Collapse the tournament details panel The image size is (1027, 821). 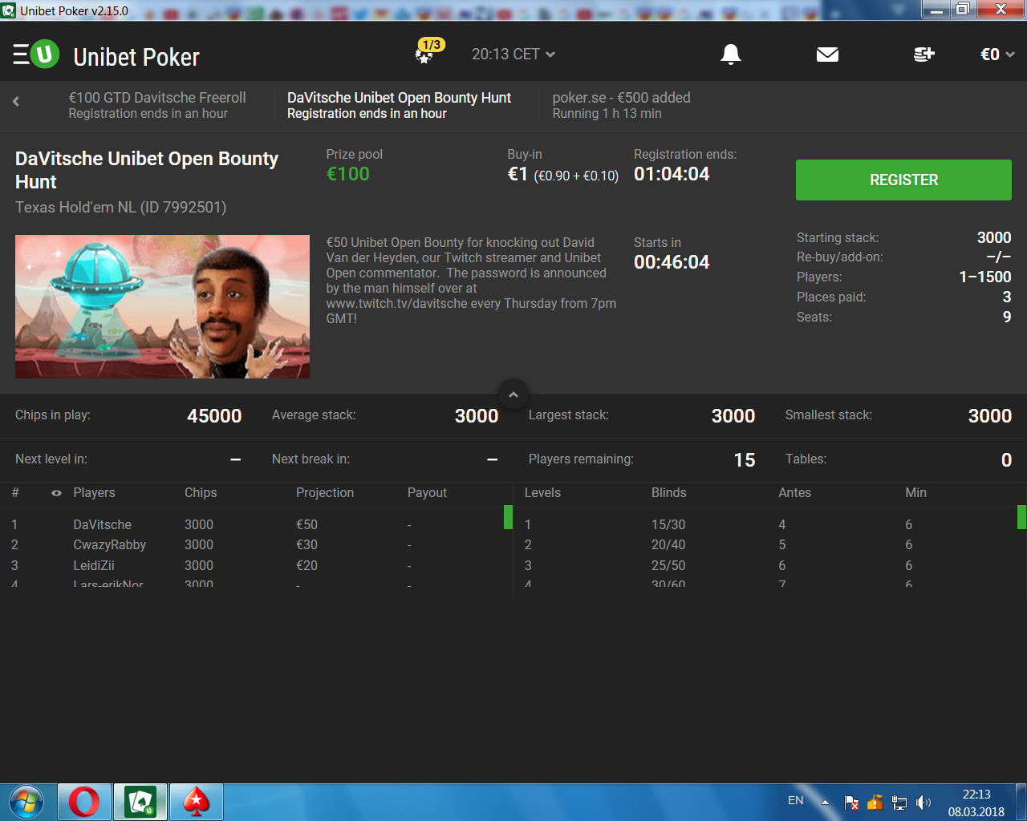pyautogui.click(x=513, y=394)
